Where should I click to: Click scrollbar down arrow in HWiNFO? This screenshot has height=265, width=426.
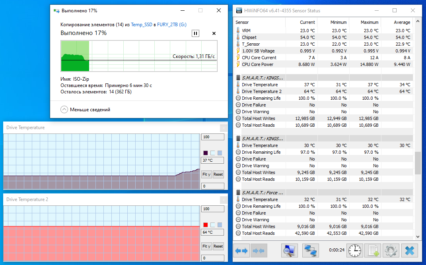click(418, 236)
